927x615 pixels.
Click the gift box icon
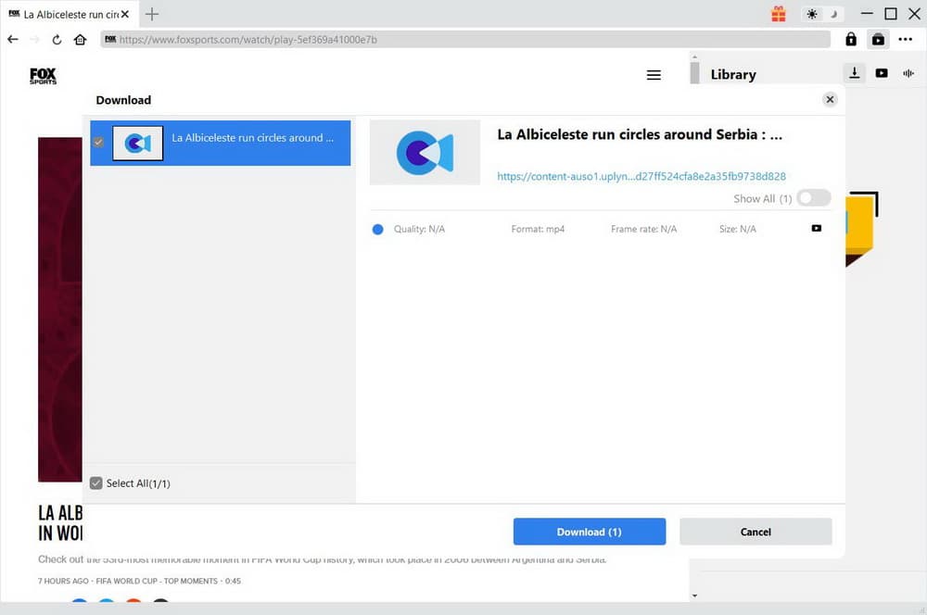point(778,14)
